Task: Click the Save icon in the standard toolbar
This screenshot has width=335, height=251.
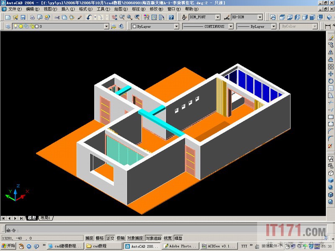Action: pos(23,18)
